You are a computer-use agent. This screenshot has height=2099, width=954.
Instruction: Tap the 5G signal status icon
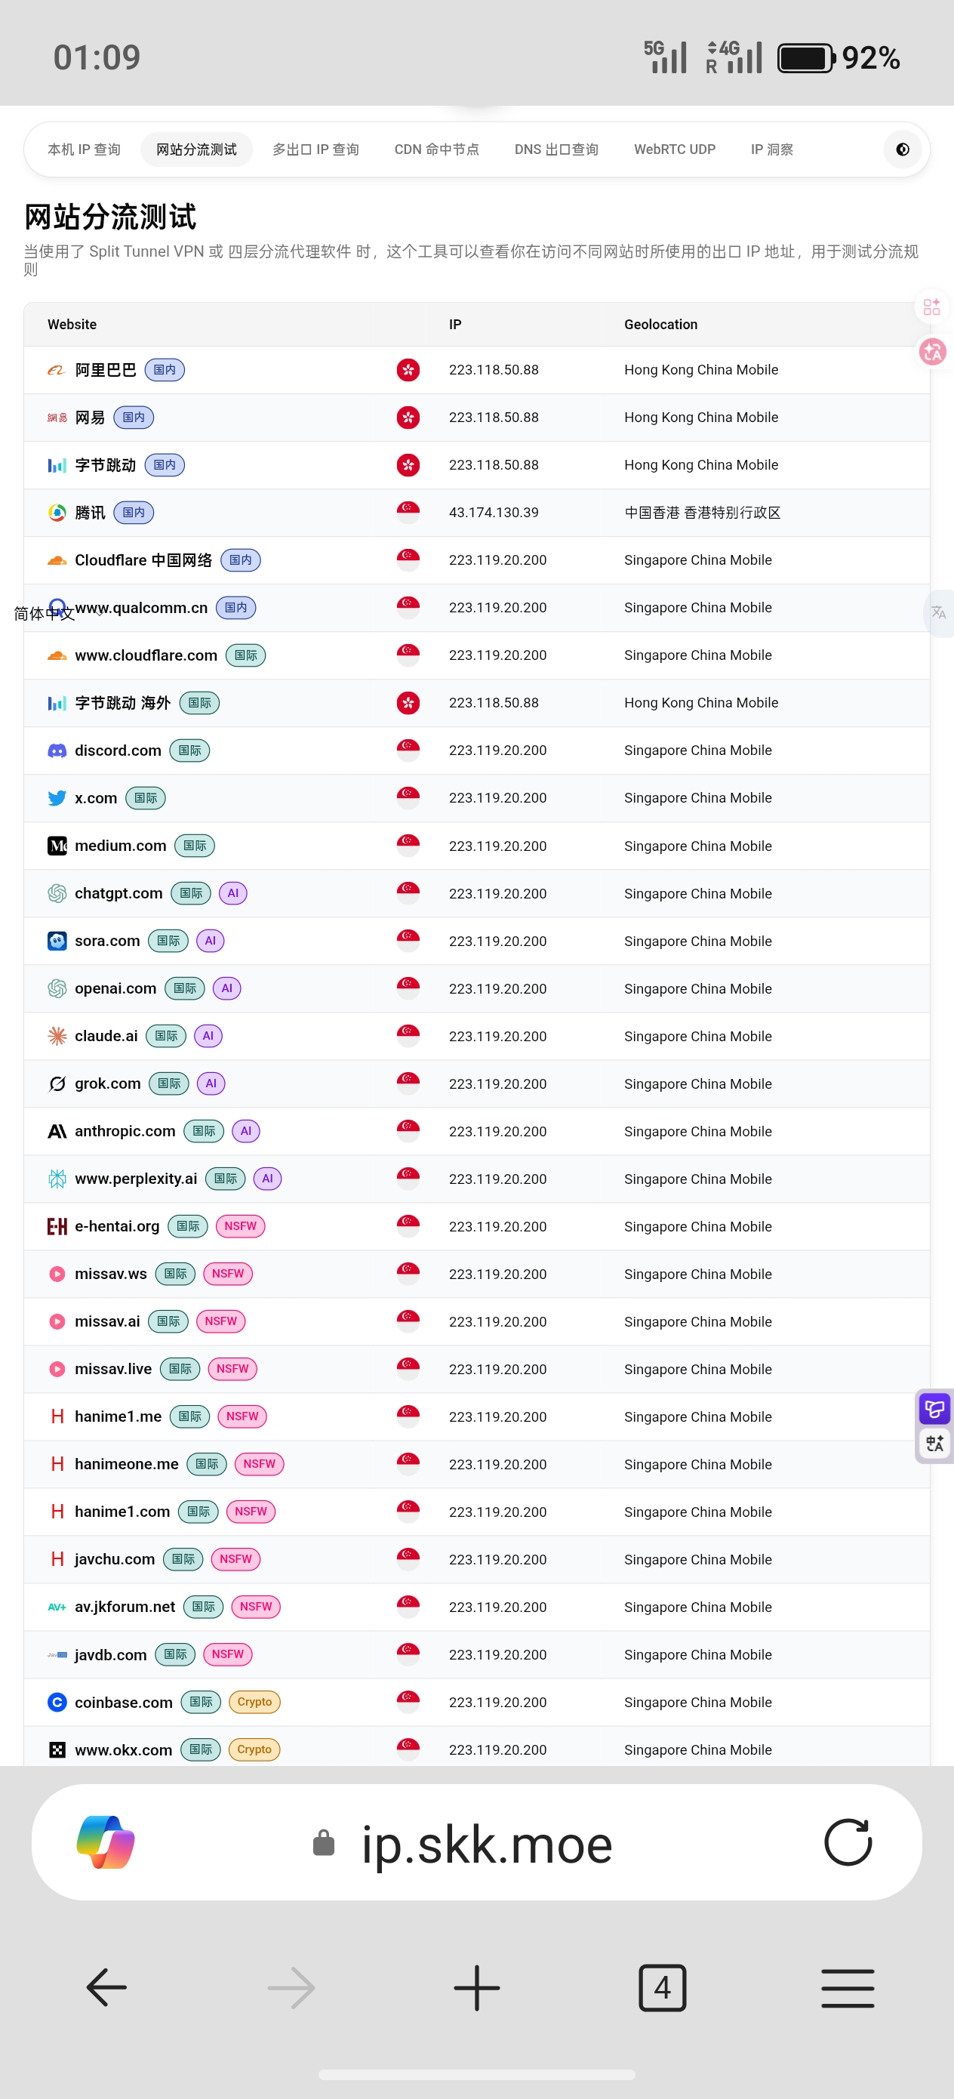[x=665, y=57]
